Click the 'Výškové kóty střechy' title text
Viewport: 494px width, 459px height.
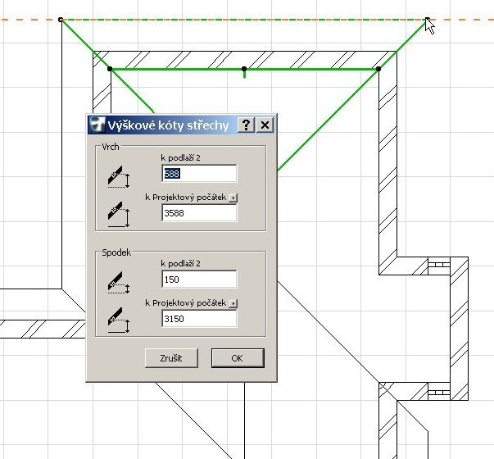click(x=168, y=125)
